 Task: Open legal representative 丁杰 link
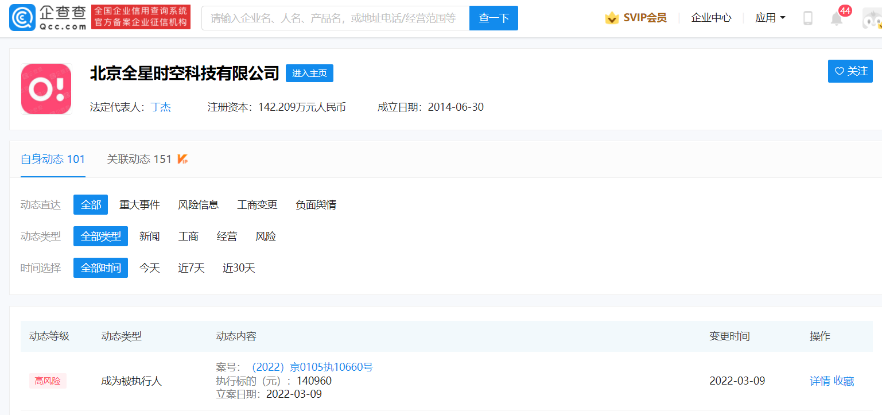(161, 107)
